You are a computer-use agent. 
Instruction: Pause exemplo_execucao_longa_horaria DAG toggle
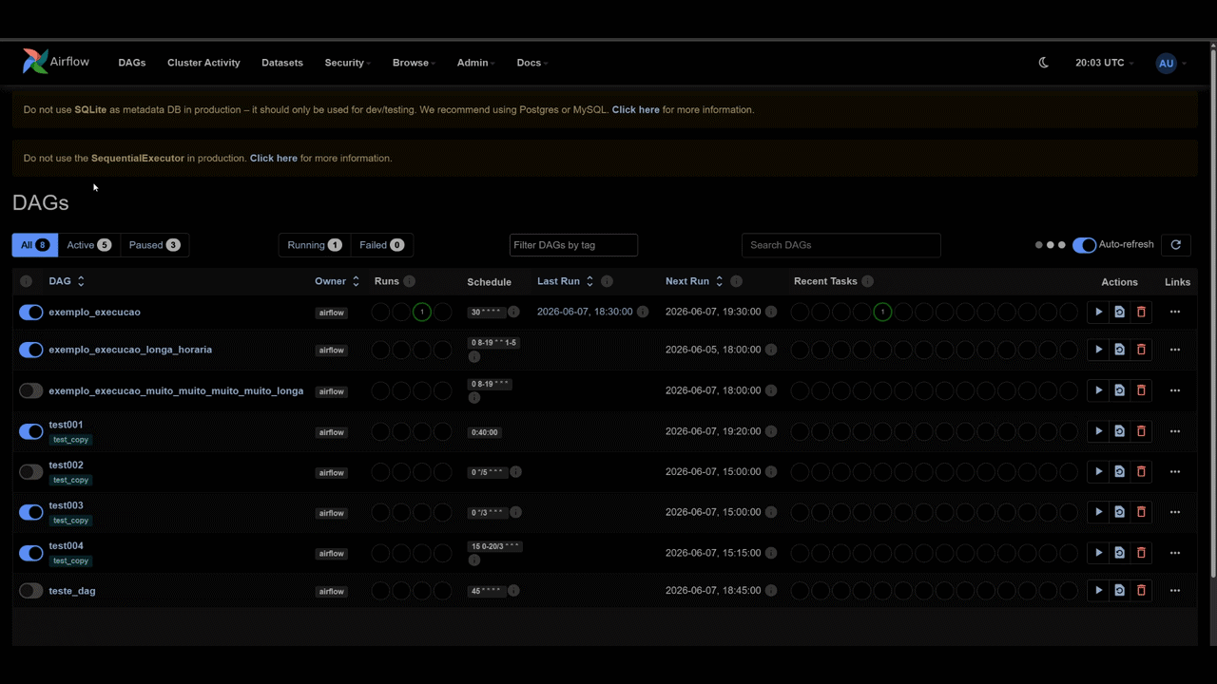point(31,350)
